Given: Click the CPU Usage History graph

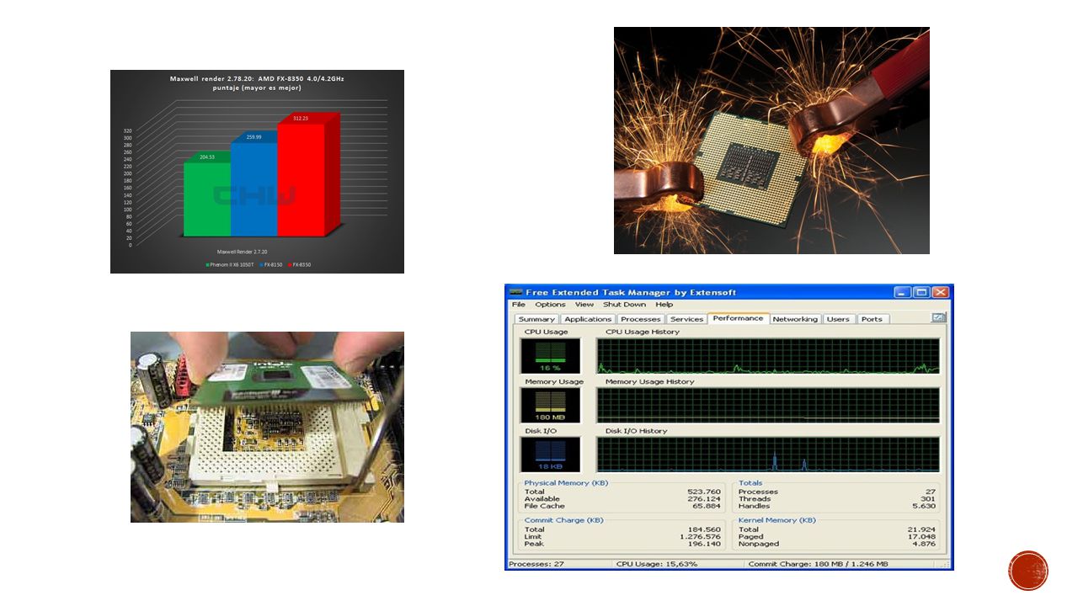Looking at the screenshot, I should [768, 356].
